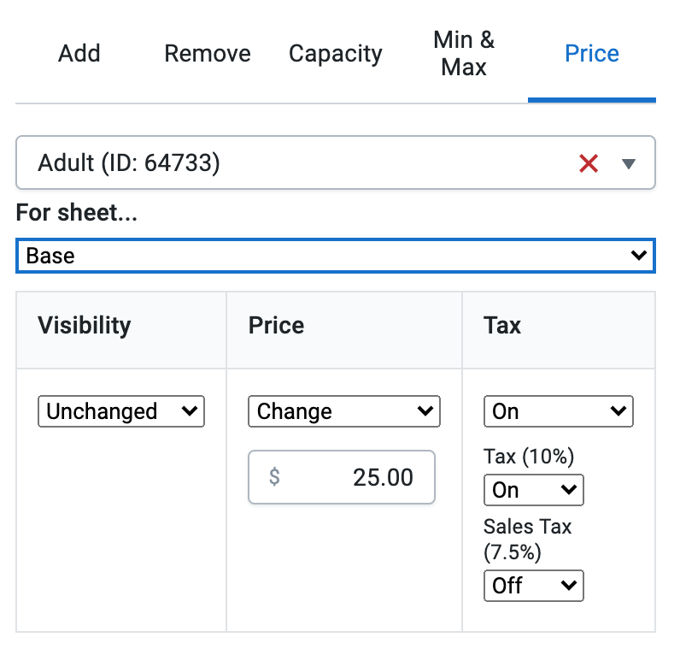This screenshot has width=680, height=655.
Task: Click the dollar sign in price field
Action: point(274,477)
